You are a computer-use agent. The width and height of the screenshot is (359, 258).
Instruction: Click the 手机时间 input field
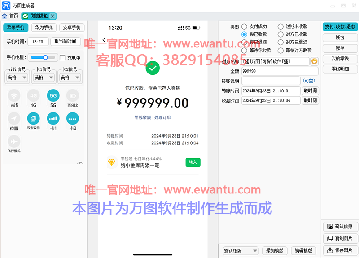[x=38, y=42]
